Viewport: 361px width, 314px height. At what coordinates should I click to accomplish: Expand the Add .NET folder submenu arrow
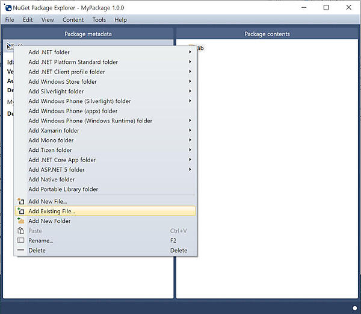[190, 52]
